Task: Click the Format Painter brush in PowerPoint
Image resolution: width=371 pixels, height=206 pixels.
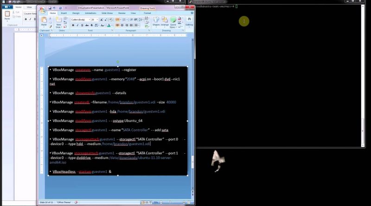Action: [50, 26]
